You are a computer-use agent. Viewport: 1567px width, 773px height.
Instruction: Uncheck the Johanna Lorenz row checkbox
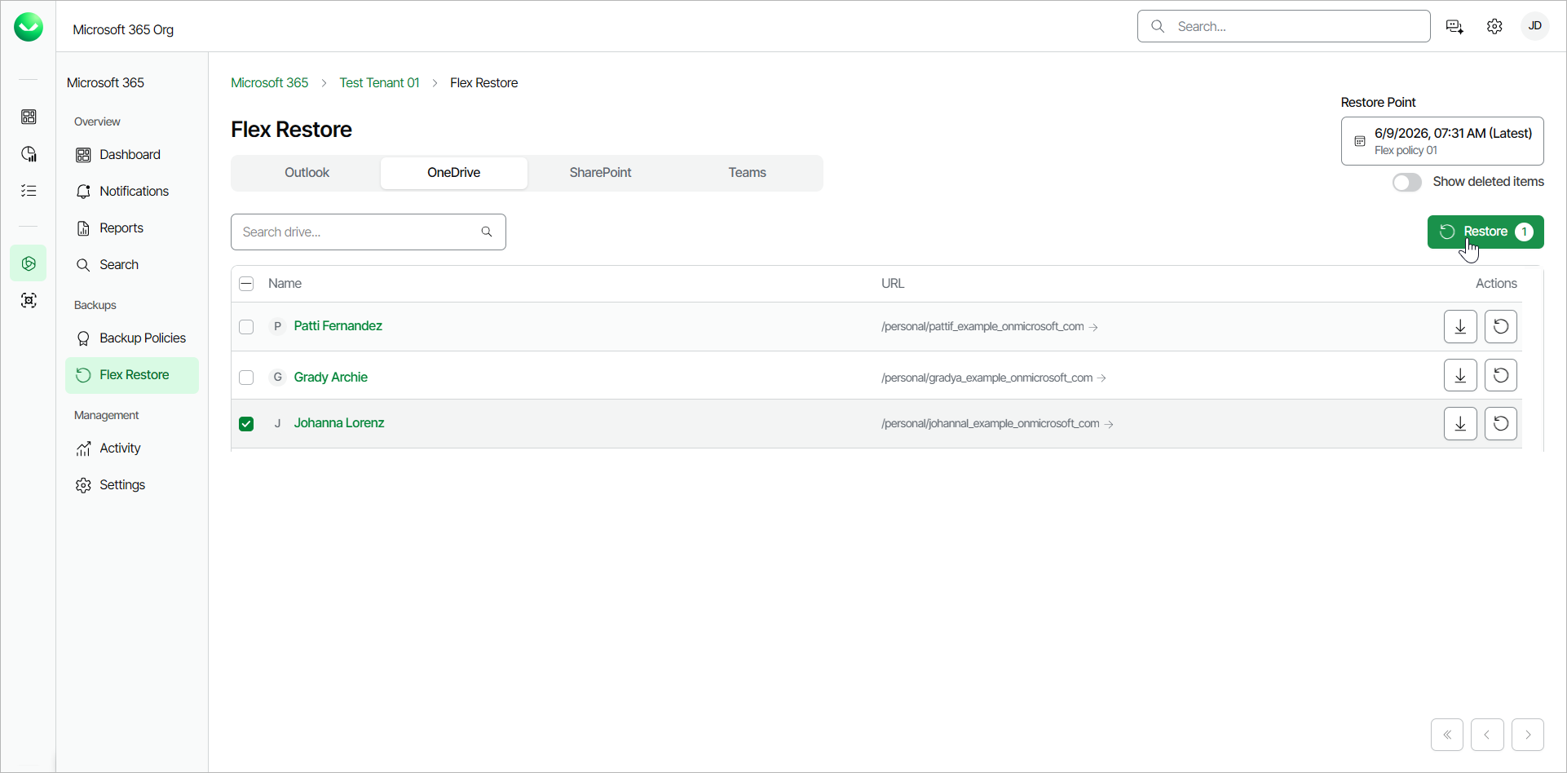[x=246, y=424]
